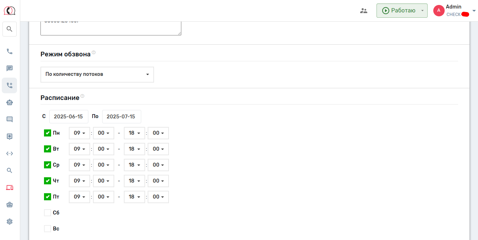Click the users group icon in the header
478x240 pixels.
click(x=364, y=11)
